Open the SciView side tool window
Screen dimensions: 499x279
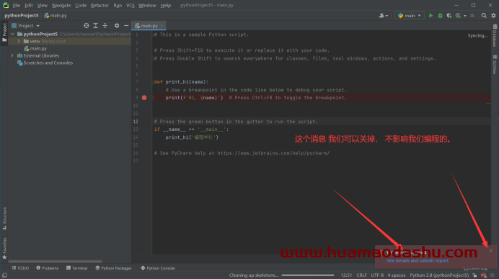point(495,65)
